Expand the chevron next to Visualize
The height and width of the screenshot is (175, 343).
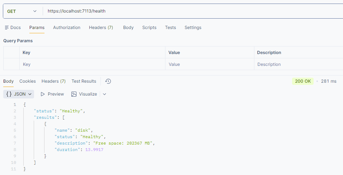coord(104,94)
